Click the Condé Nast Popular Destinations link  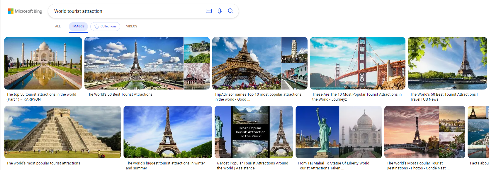click(416, 166)
